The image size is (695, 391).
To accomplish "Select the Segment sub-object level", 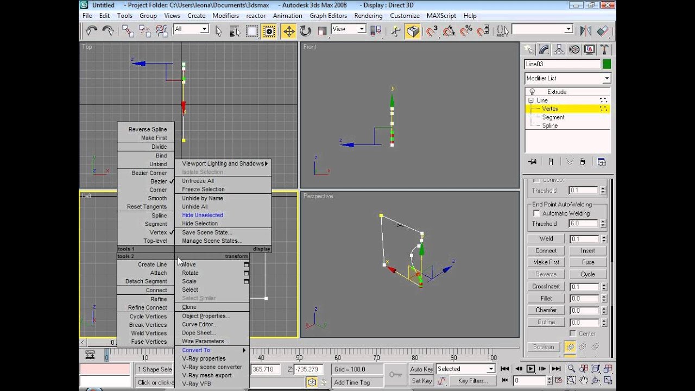I will click(x=553, y=117).
